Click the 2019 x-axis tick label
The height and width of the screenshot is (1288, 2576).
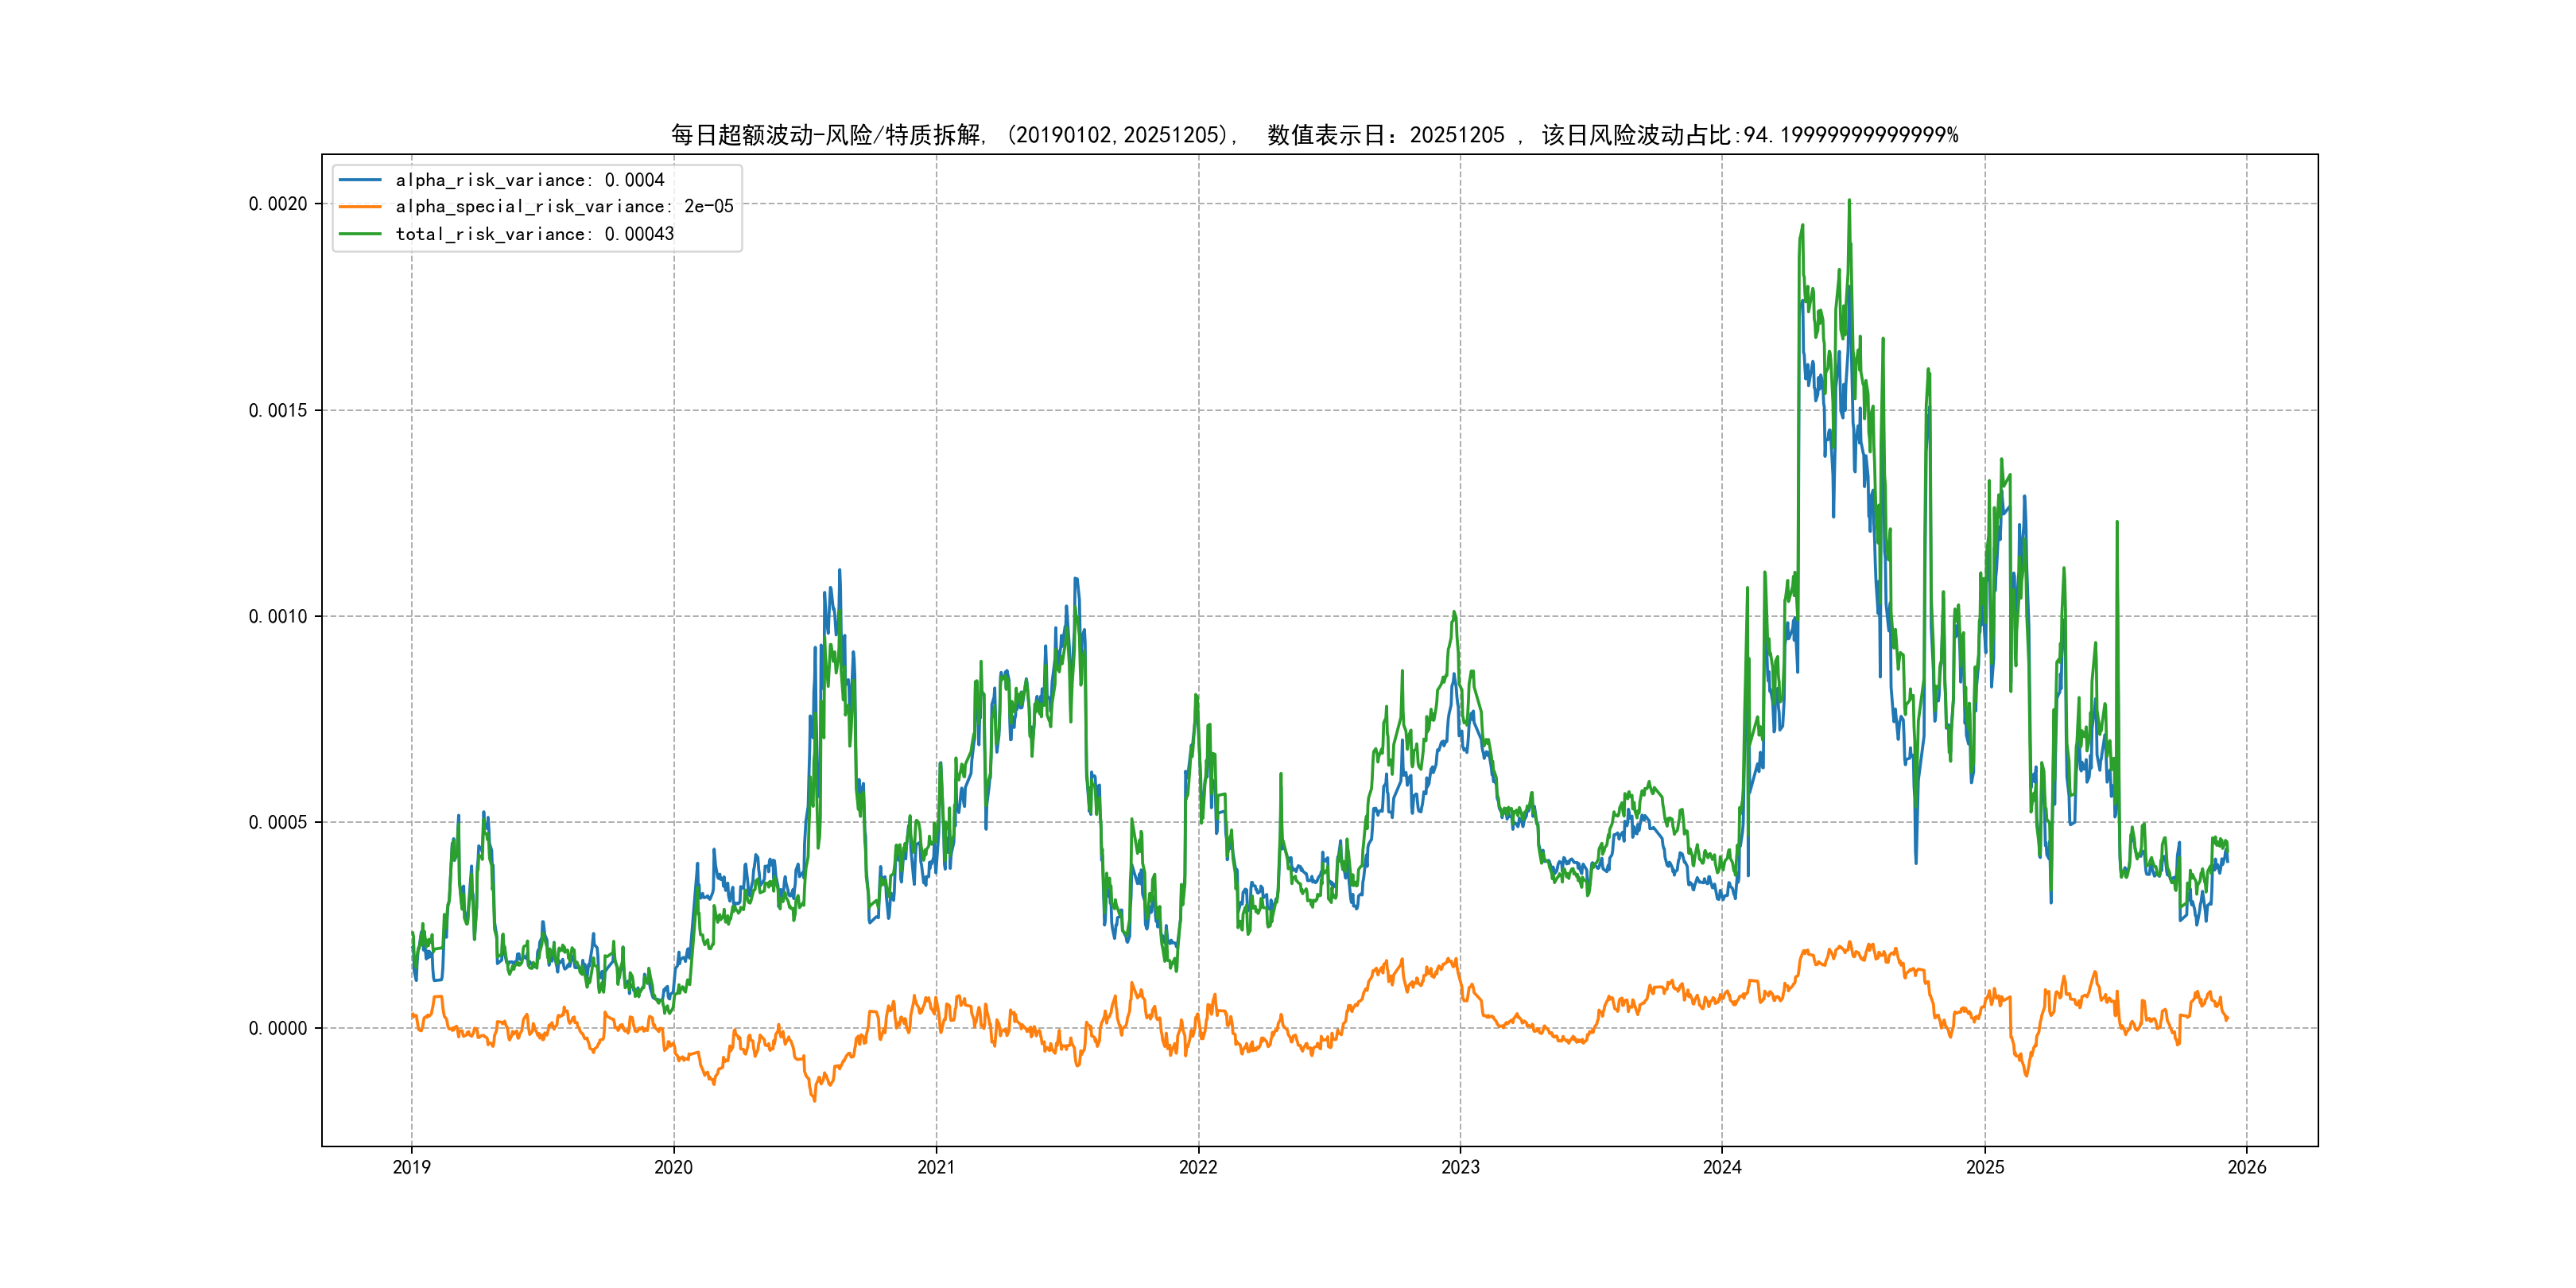tap(411, 1167)
